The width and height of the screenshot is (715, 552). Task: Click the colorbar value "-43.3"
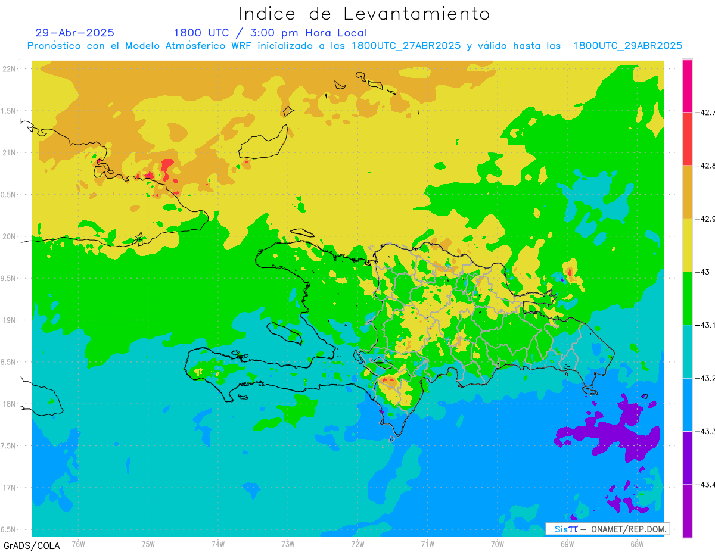pyautogui.click(x=705, y=431)
